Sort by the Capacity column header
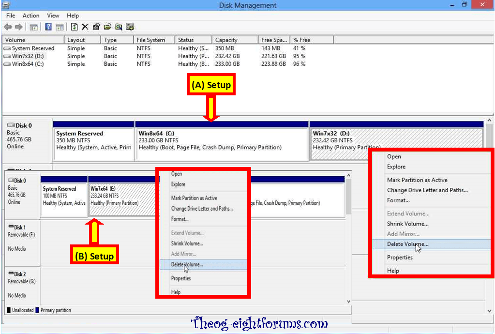The height and width of the screenshot is (334, 495). coord(235,40)
